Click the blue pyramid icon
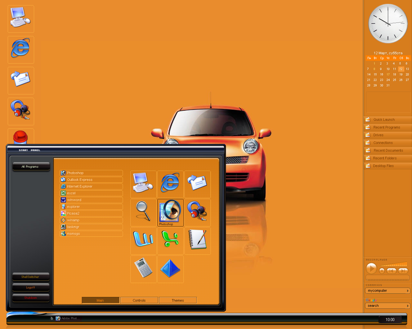 (170, 269)
